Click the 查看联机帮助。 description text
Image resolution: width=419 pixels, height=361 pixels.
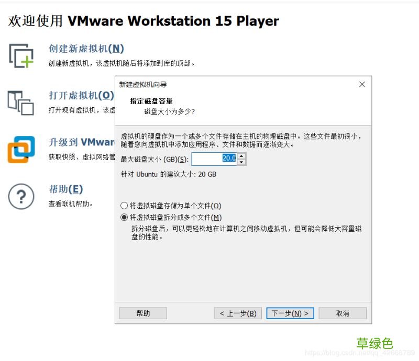click(71, 204)
